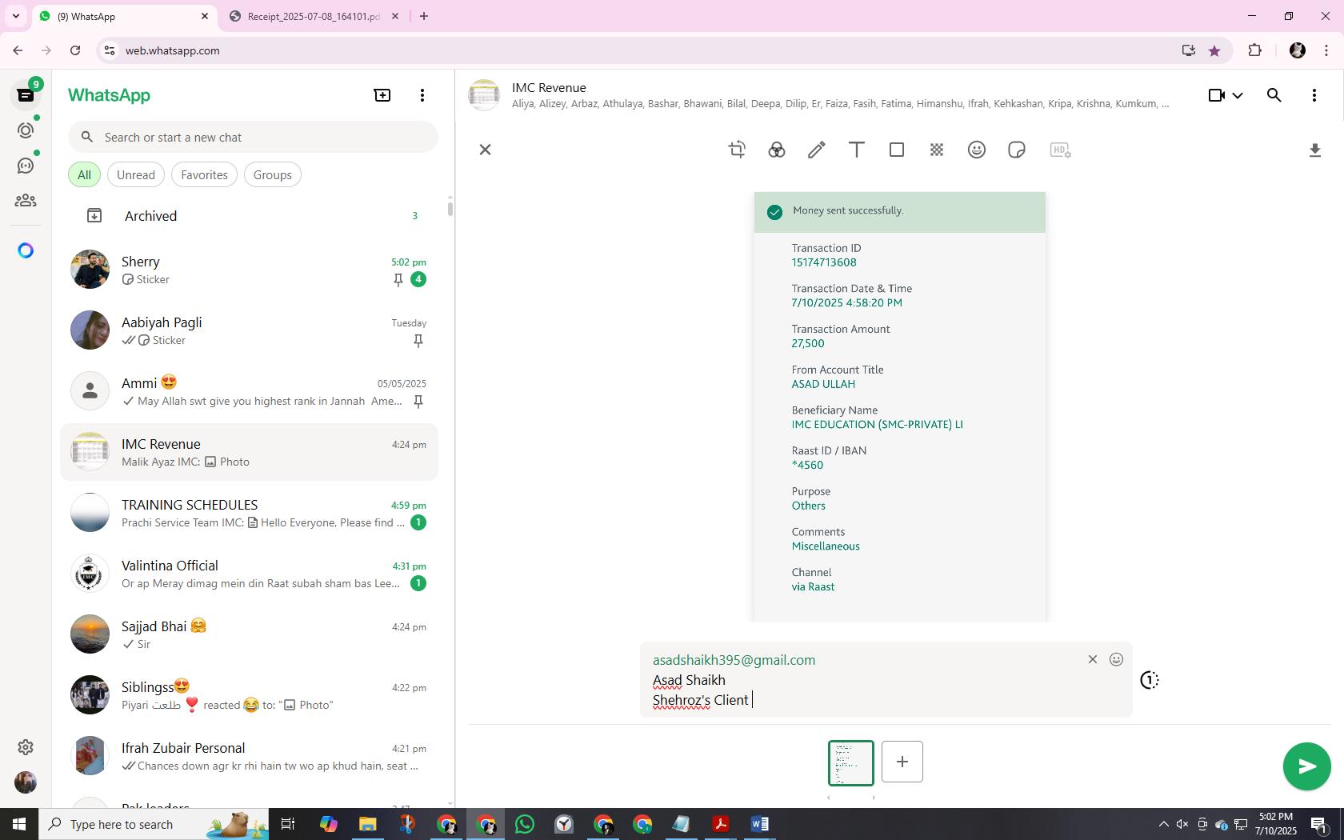1344x840 pixels.
Task: Open the emoji picker in editor toolbar
Action: 977,150
